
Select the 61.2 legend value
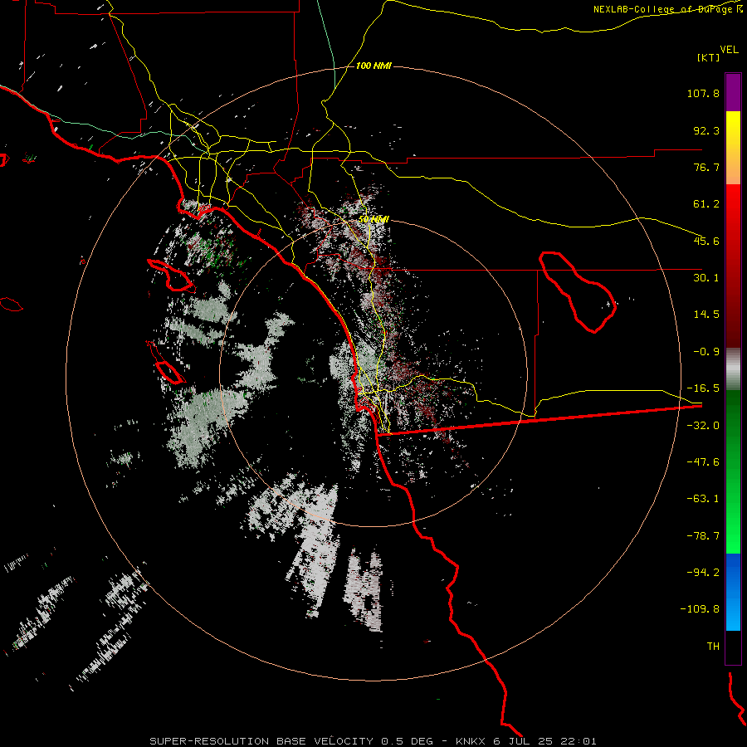706,204
